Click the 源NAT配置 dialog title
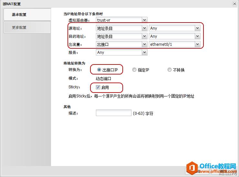Screen dimensions: 239x177 coord(12,4)
